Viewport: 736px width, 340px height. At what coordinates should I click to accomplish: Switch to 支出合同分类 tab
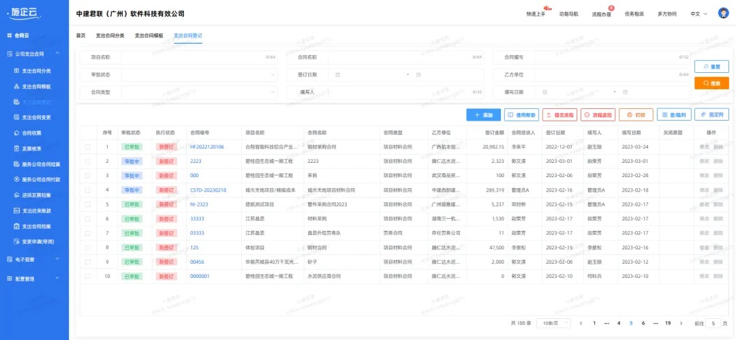click(x=110, y=35)
